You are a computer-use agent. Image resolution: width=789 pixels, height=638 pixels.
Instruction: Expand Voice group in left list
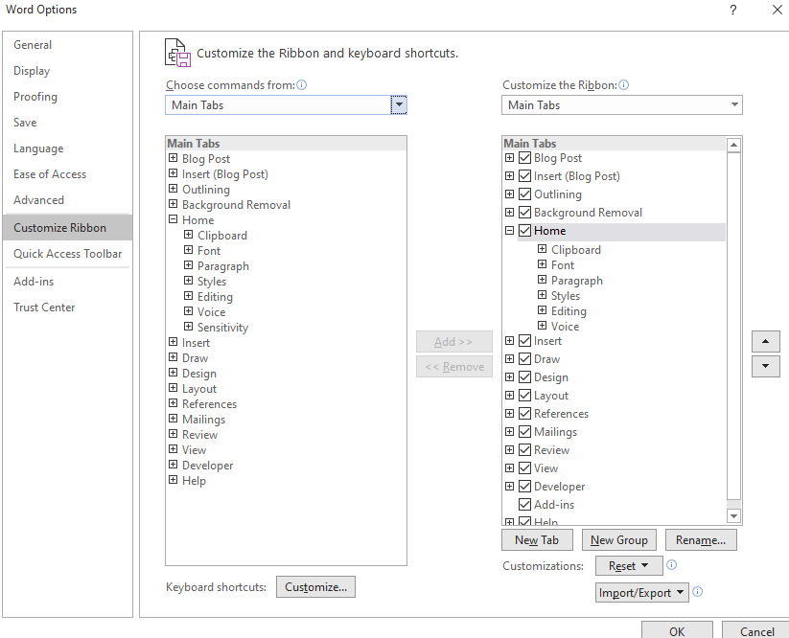point(188,311)
